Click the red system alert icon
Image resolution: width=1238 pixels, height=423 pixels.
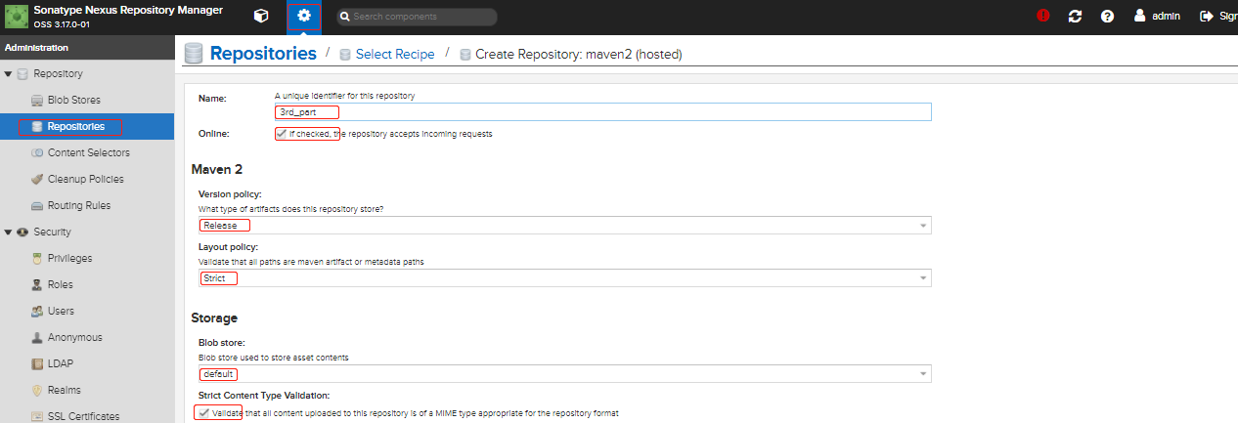click(x=1043, y=17)
